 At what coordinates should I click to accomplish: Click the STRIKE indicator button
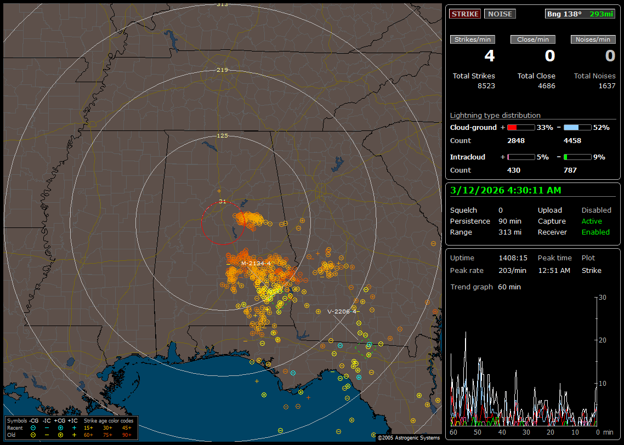click(465, 14)
